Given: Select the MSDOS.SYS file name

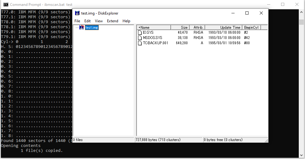Looking at the screenshot, I should (x=153, y=38).
